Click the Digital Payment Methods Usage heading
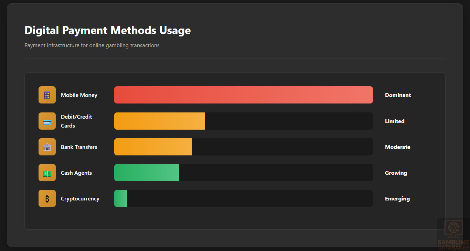The image size is (470, 251). click(x=108, y=30)
